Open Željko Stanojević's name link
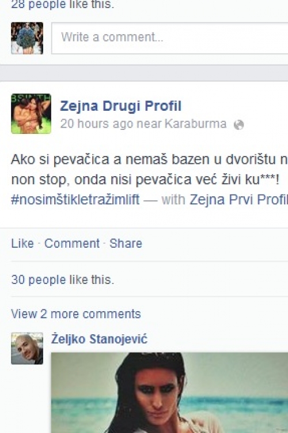Viewport: 288px width, 433px height. coord(99,339)
